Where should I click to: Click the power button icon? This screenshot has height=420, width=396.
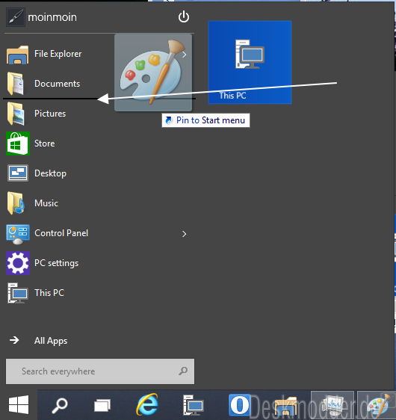184,17
